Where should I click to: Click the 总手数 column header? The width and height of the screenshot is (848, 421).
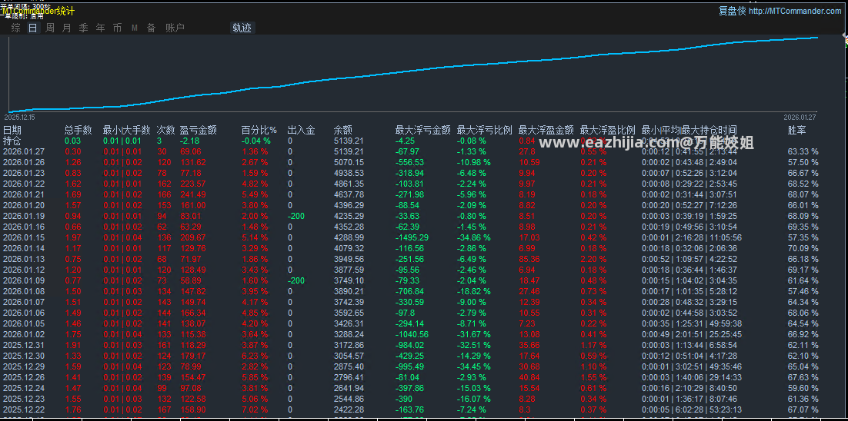click(78, 130)
